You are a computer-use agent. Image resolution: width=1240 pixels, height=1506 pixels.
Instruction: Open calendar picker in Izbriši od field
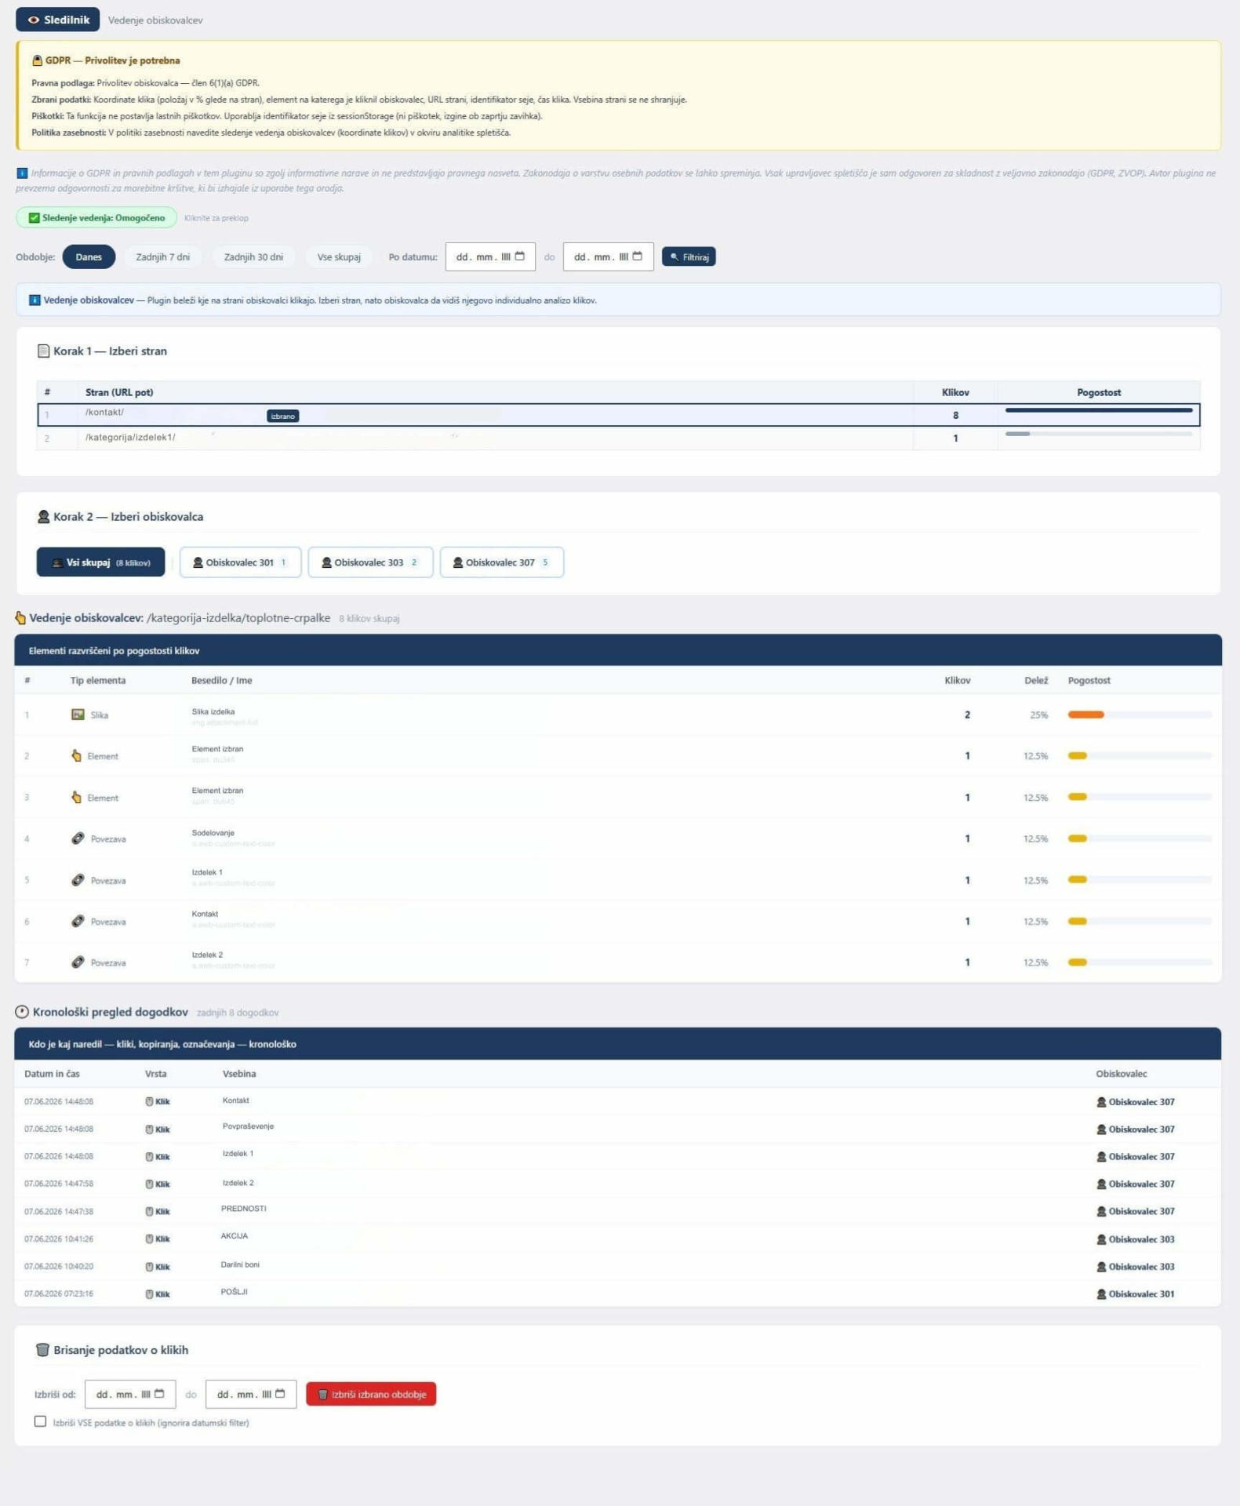pyautogui.click(x=159, y=1394)
